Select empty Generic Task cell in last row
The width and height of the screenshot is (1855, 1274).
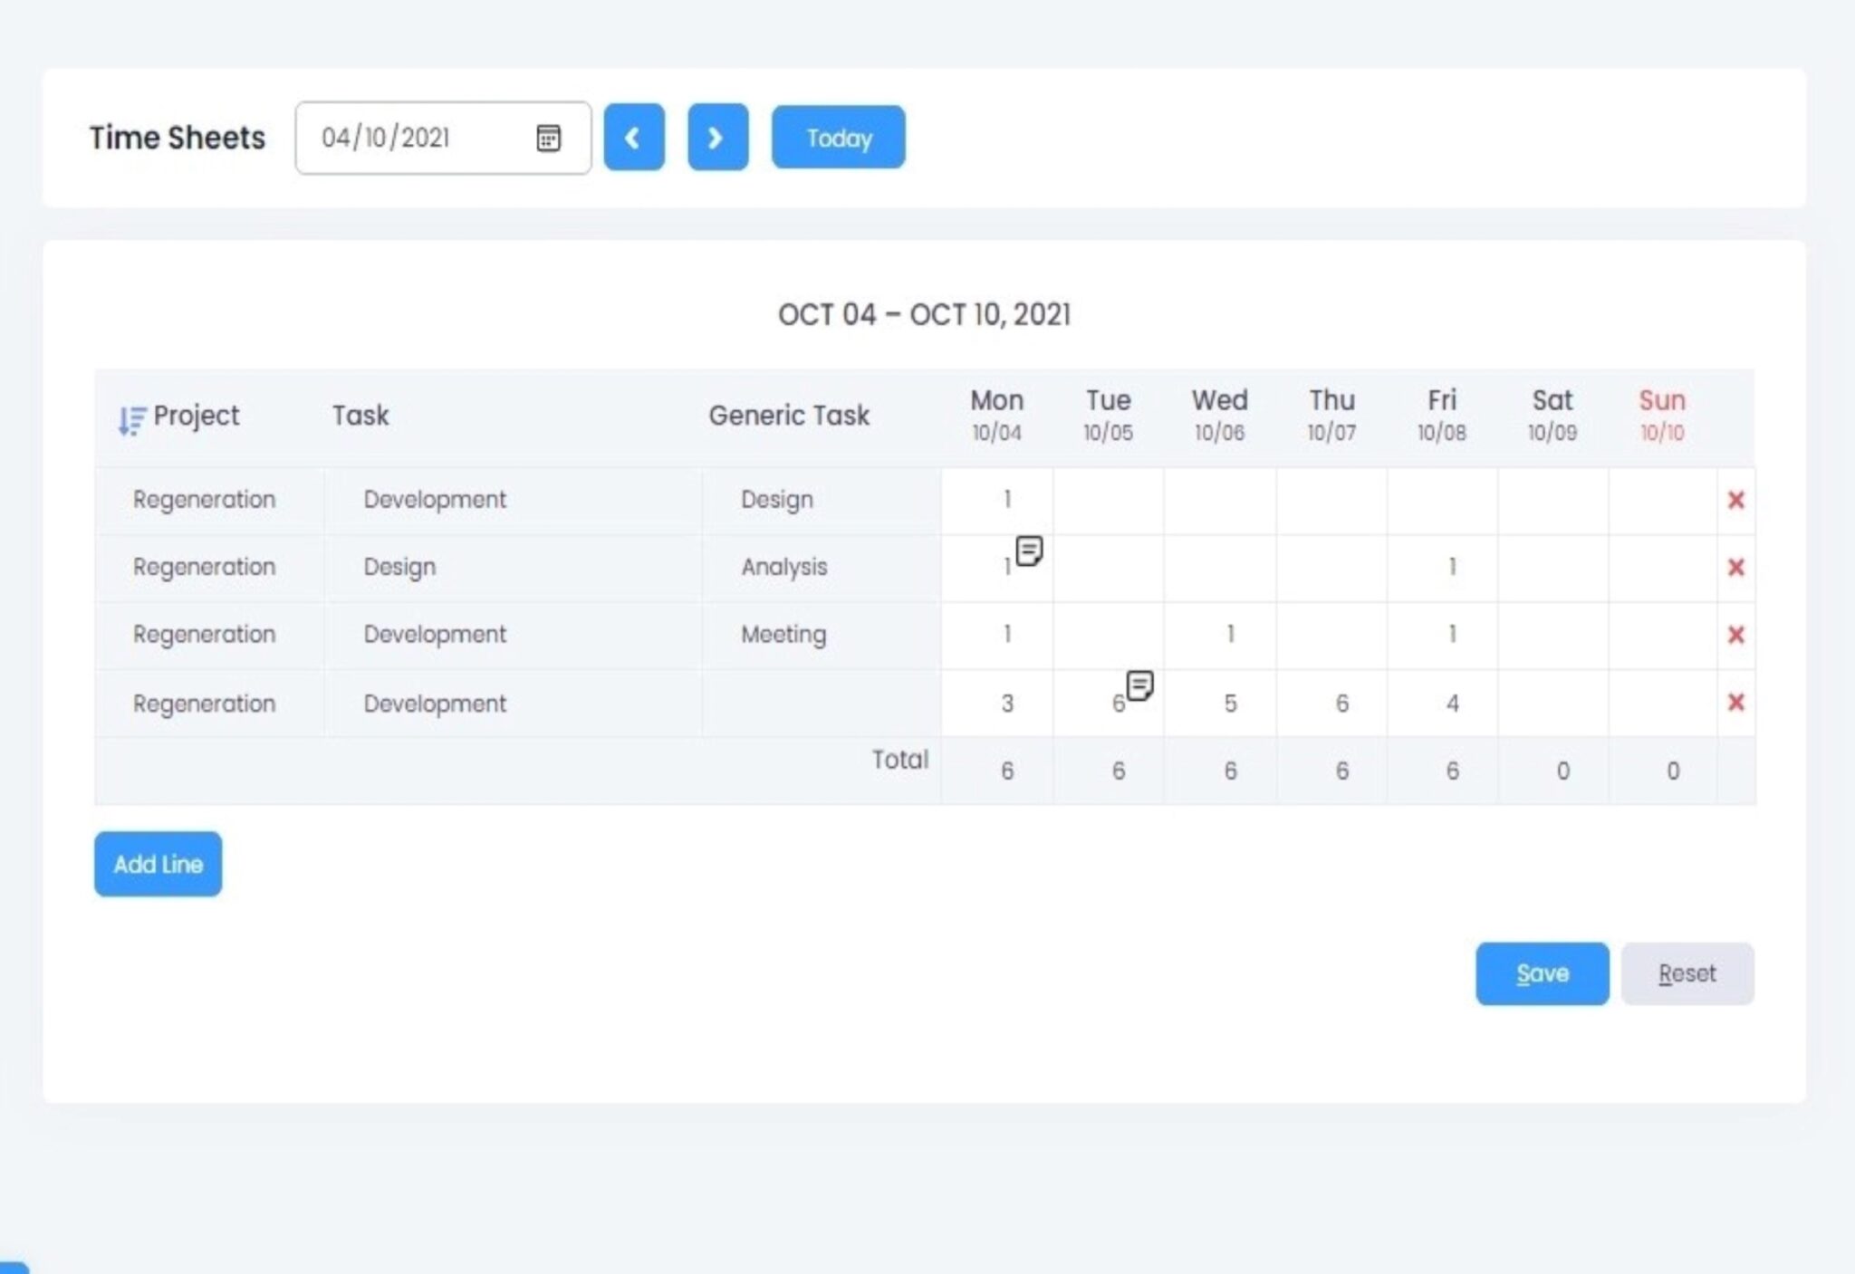tap(821, 704)
